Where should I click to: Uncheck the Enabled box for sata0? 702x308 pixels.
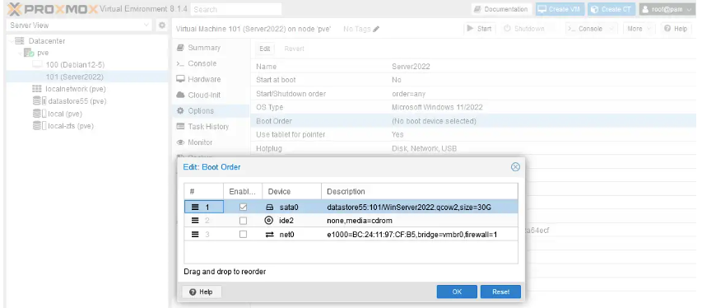(x=243, y=208)
